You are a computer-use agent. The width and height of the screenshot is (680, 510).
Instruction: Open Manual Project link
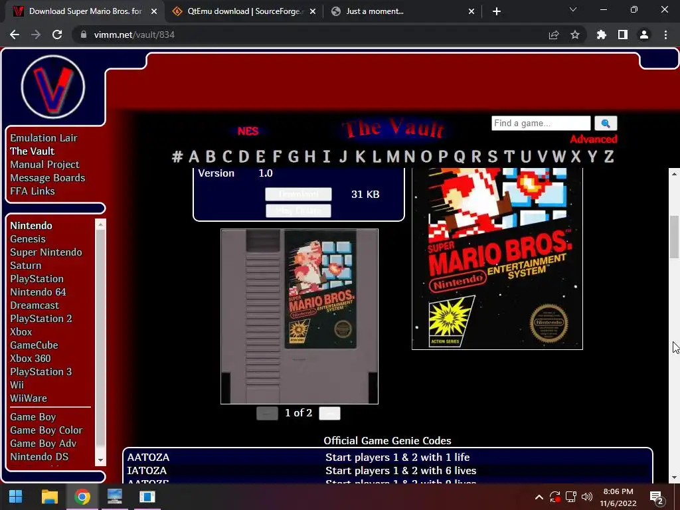click(x=44, y=165)
